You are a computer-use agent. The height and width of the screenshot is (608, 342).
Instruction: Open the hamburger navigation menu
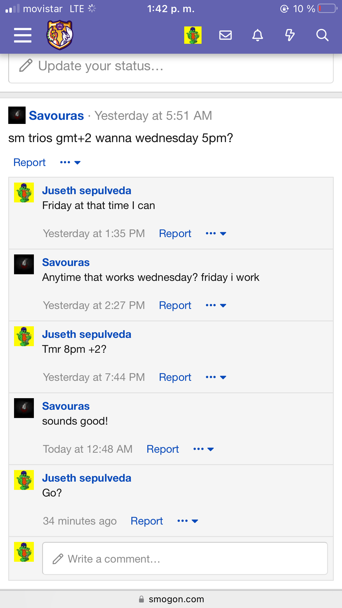click(23, 35)
